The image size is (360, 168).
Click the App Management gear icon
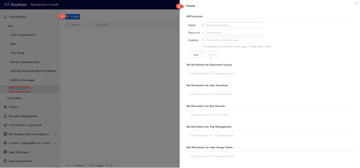click(5, 161)
